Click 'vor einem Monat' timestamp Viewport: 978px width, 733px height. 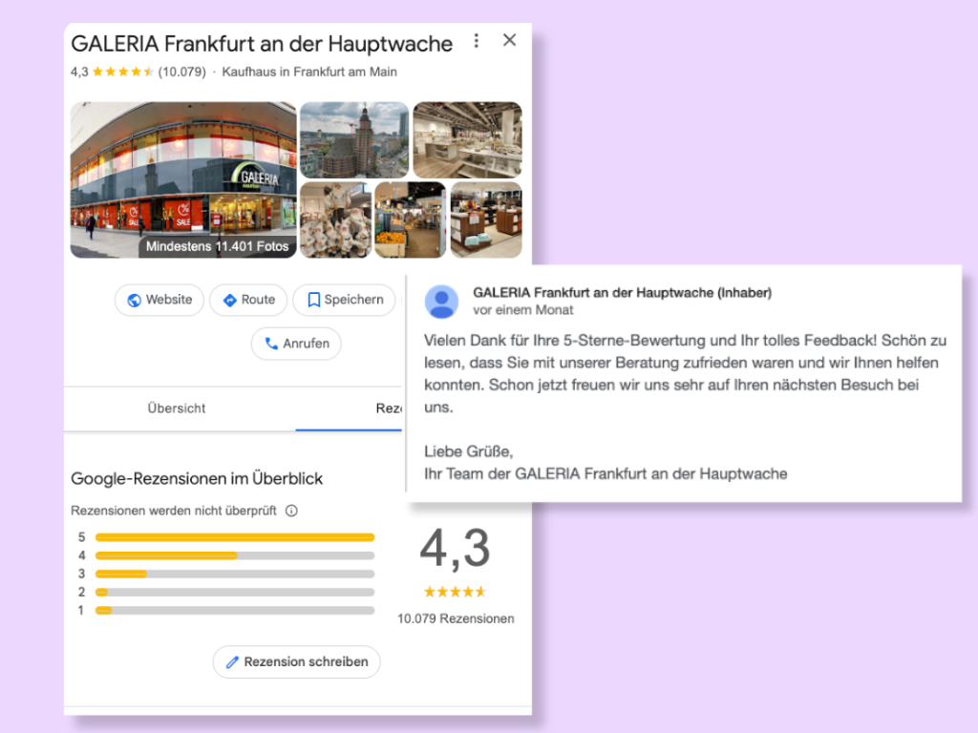coord(522,310)
